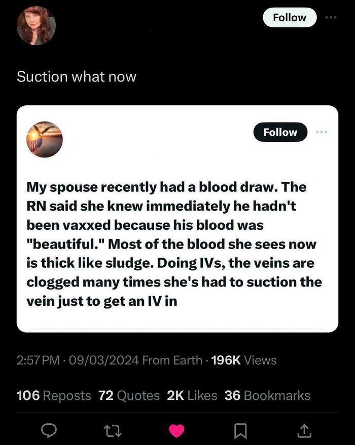Open the eagle avatar of the quoted account
The width and height of the screenshot is (355, 445).
pos(45,139)
